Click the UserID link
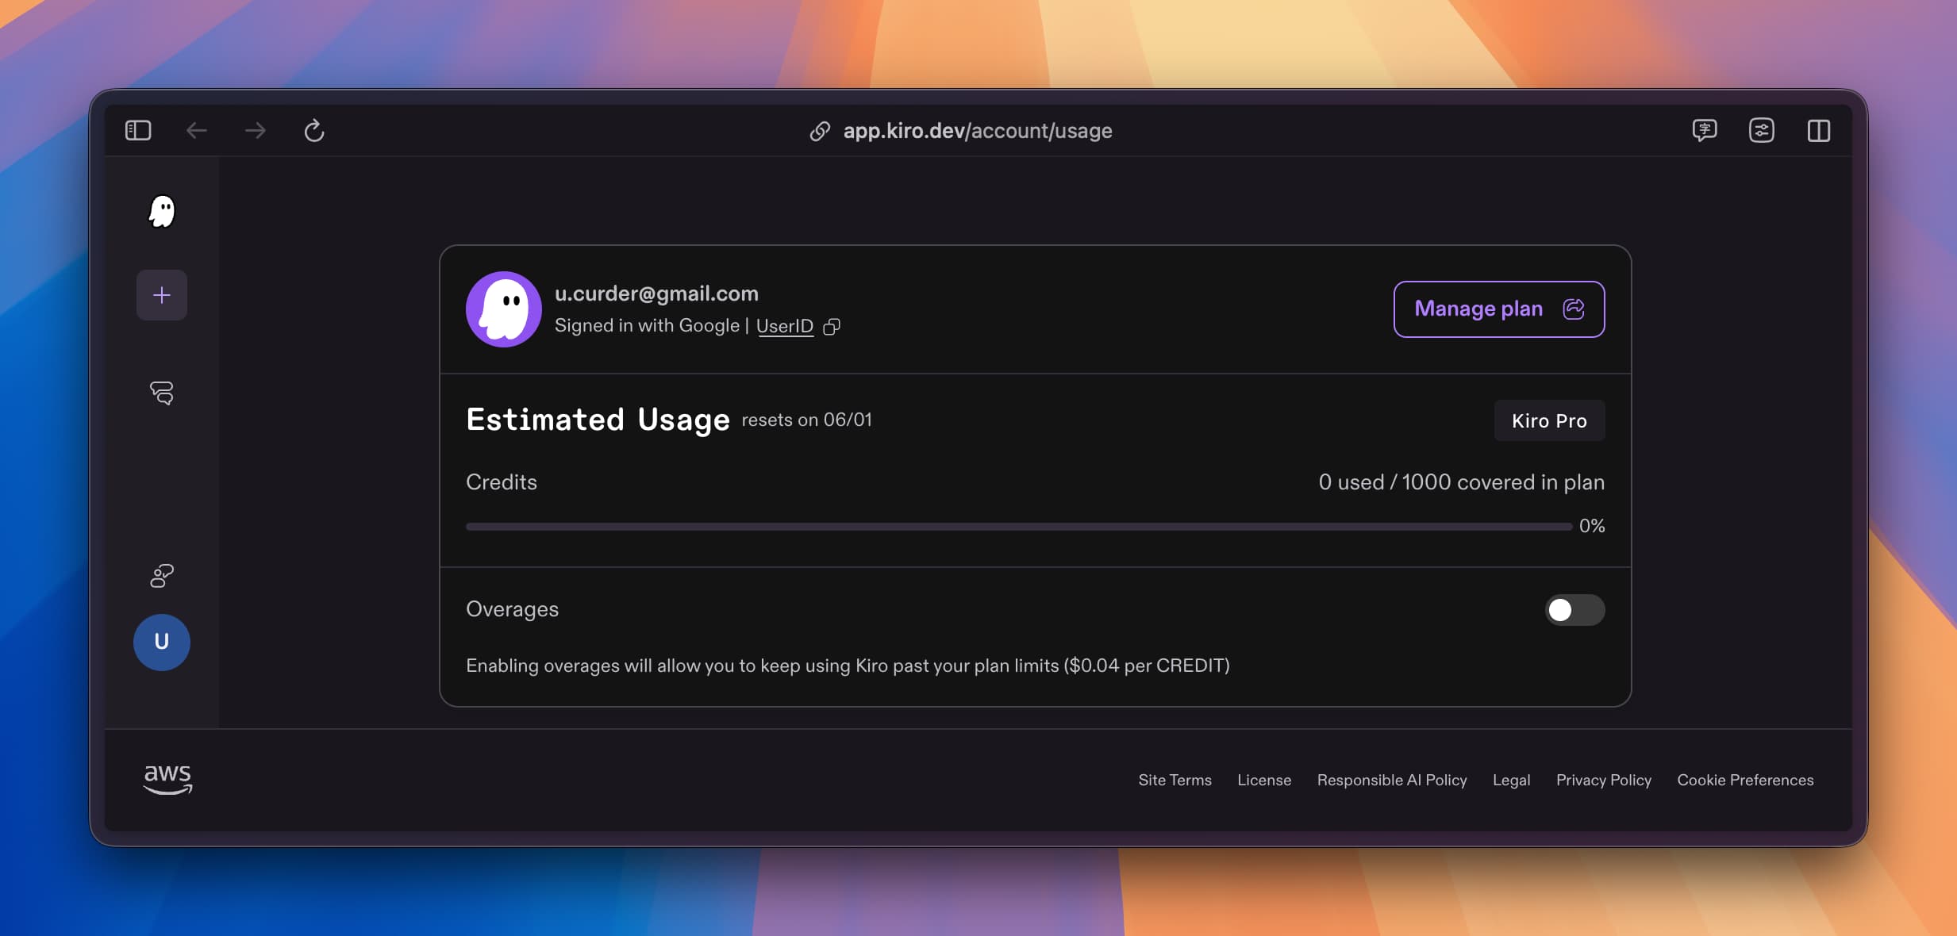Viewport: 1957px width, 936px height. point(785,326)
